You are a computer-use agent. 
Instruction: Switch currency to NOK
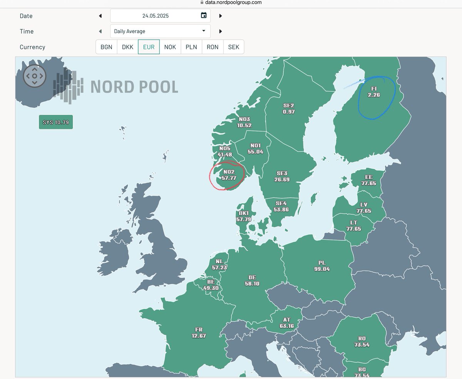170,47
